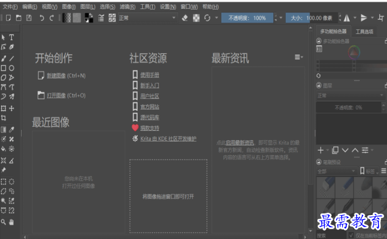
Task: Open the brush preset grid chooser
Action: pyautogui.click(x=112, y=18)
